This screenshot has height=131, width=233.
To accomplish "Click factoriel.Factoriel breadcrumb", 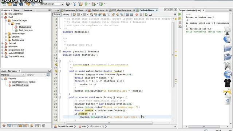I will [x=66, y=127].
